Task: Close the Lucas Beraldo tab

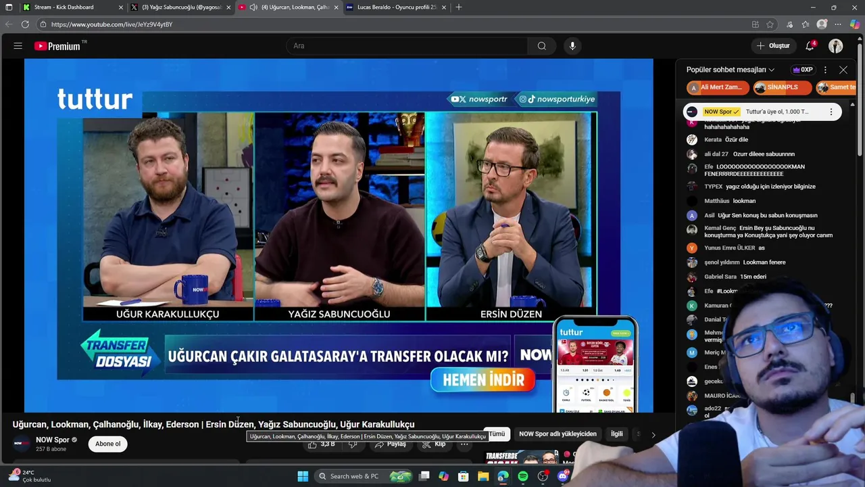Action: click(444, 7)
